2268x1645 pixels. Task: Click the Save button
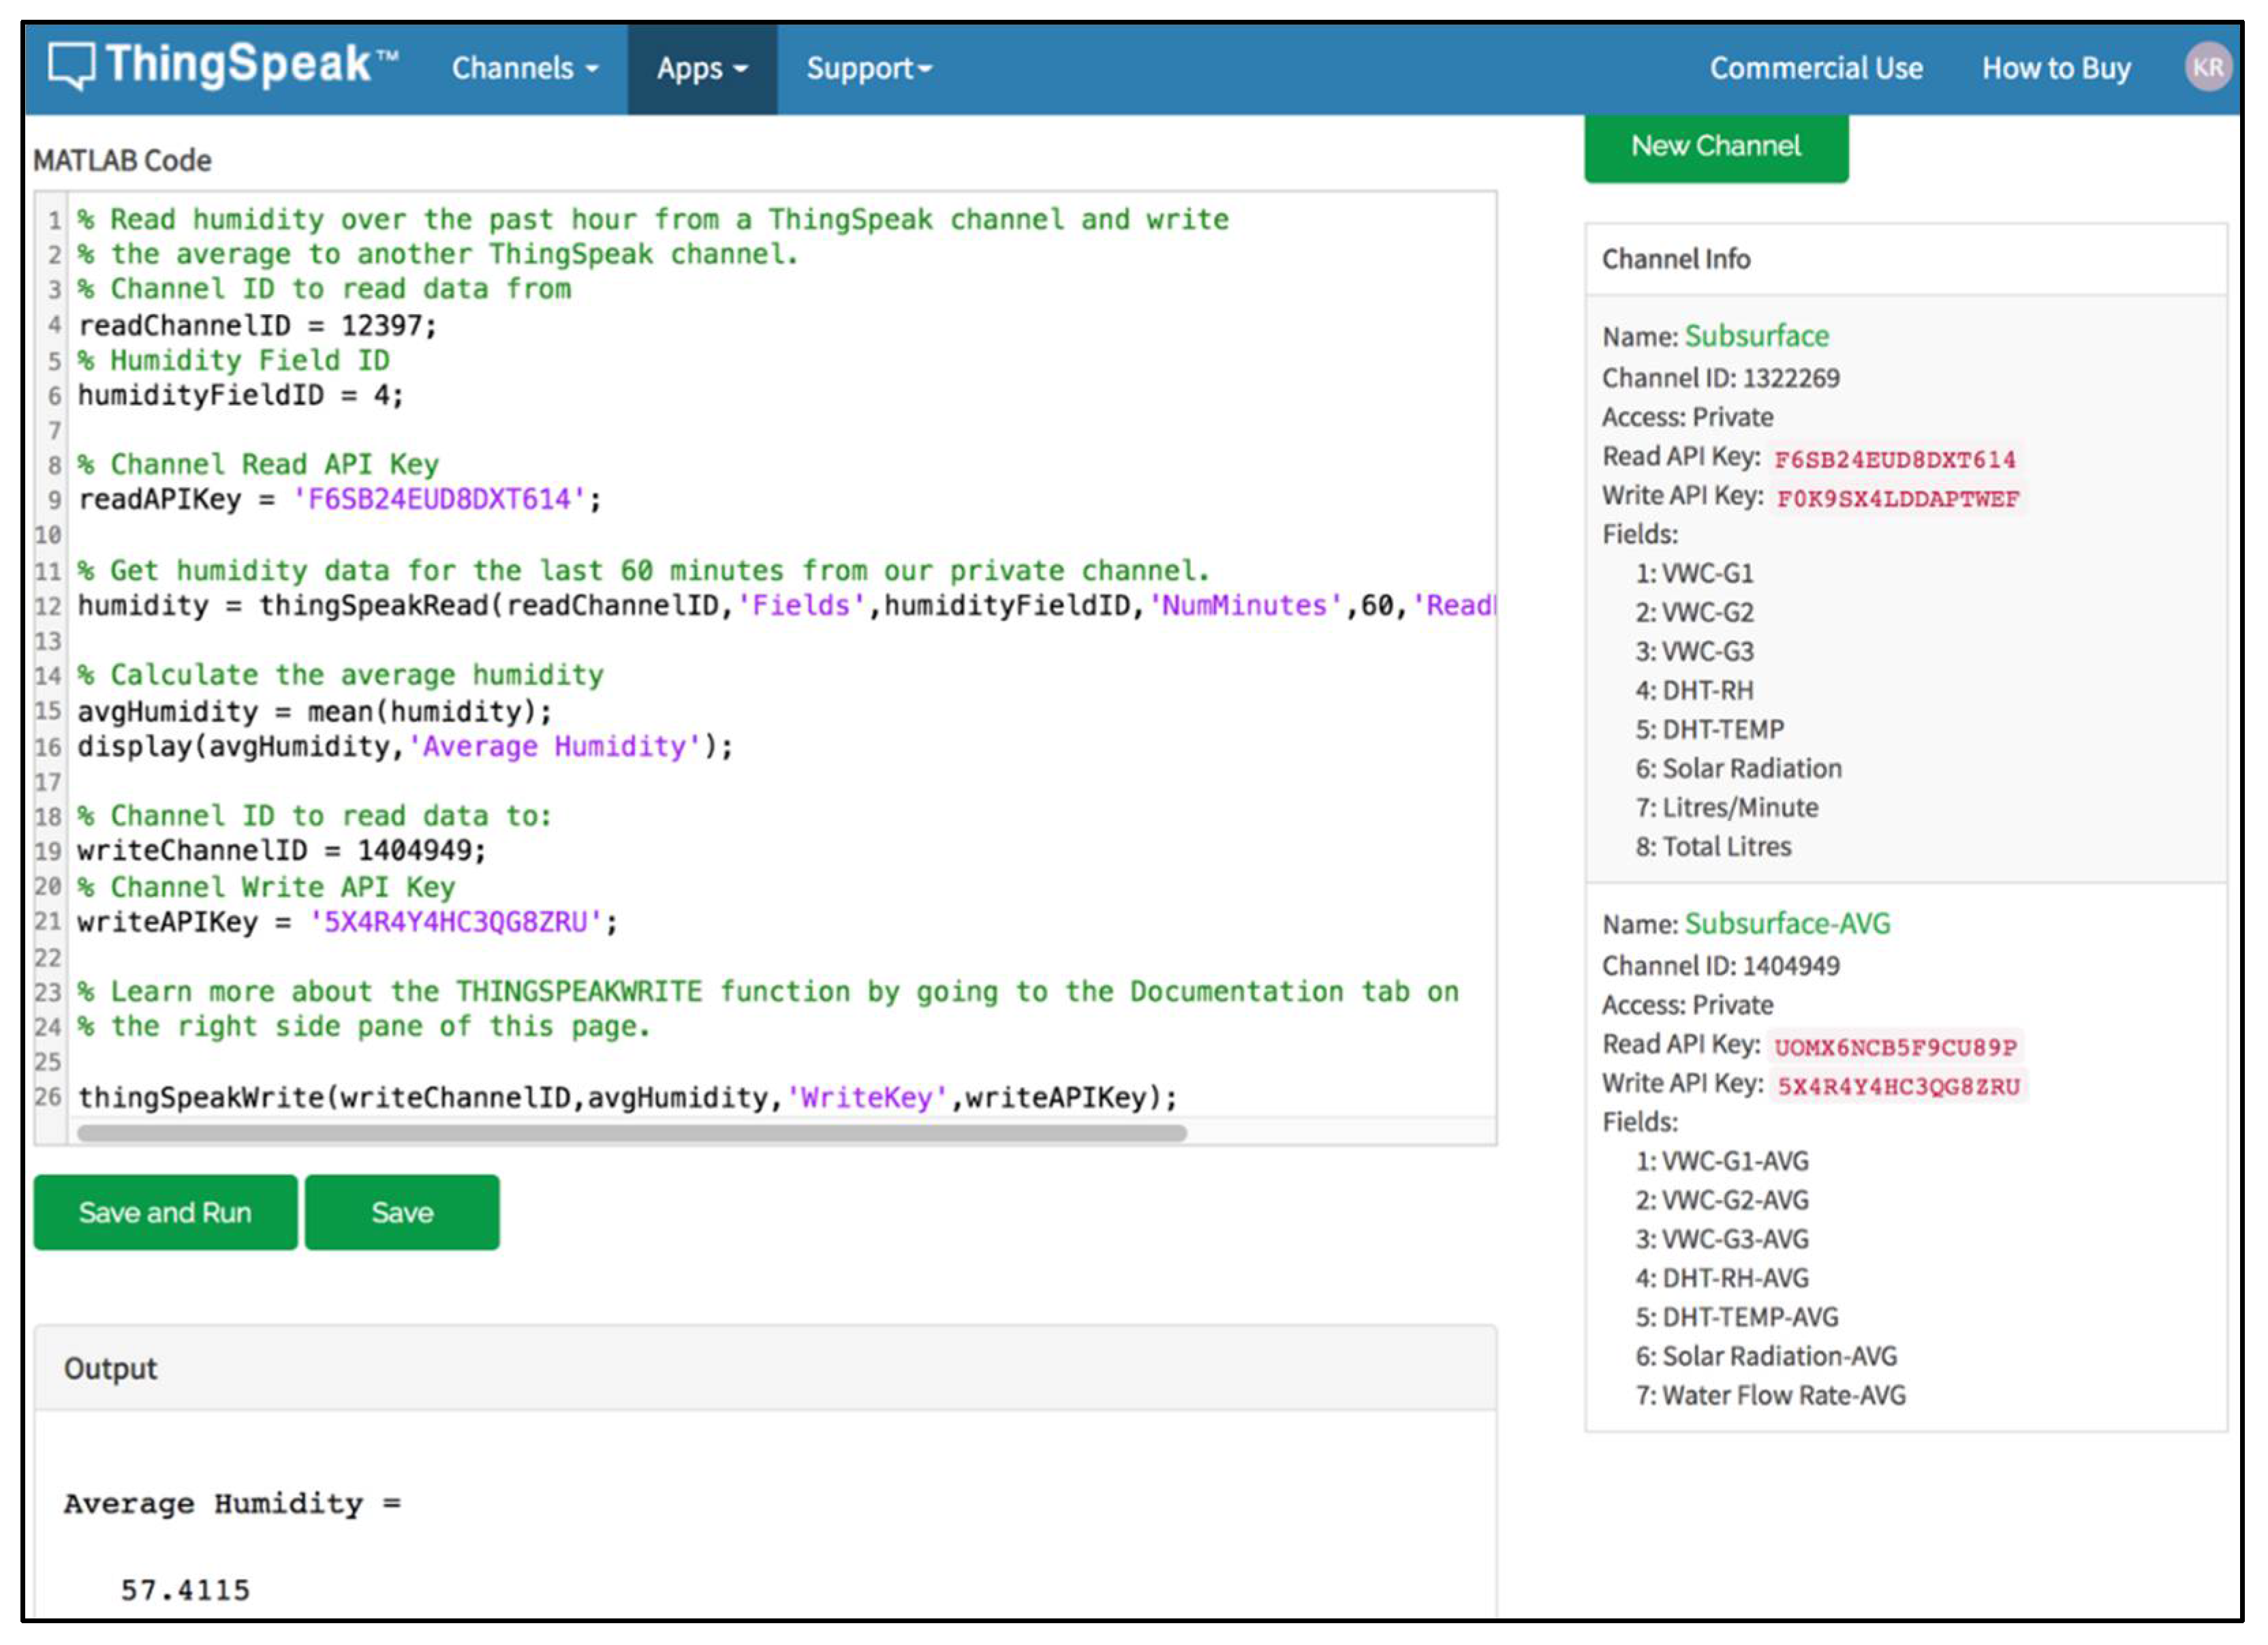tap(402, 1212)
